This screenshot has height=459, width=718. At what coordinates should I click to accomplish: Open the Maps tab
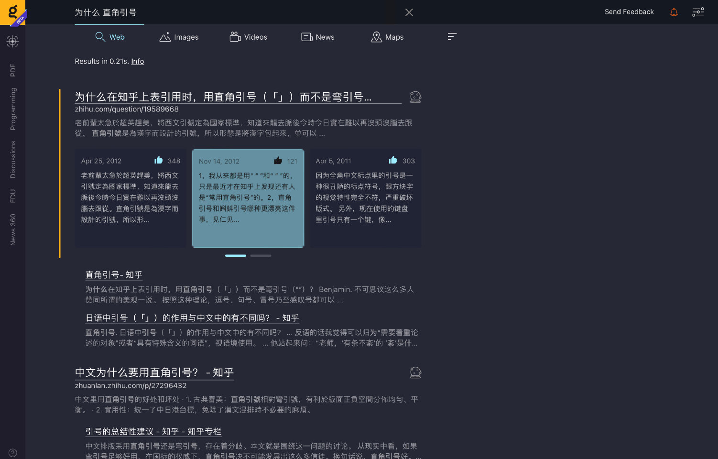[387, 37]
